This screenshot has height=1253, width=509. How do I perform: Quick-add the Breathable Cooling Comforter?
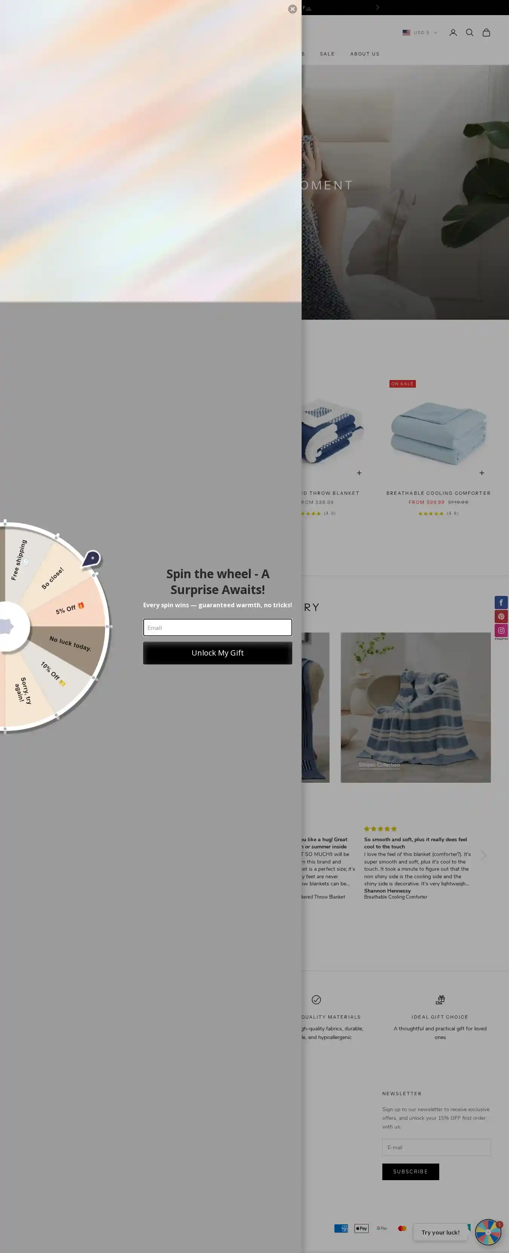(x=482, y=473)
